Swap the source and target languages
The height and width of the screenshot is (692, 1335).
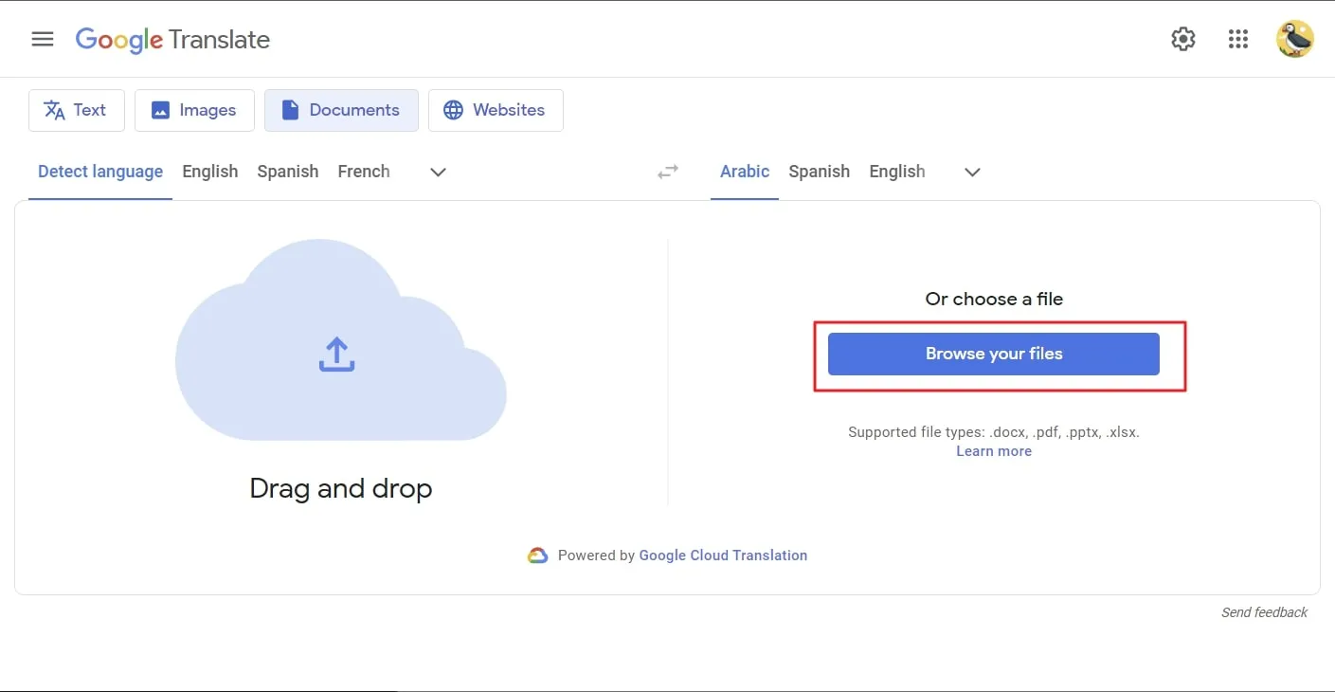tap(668, 172)
